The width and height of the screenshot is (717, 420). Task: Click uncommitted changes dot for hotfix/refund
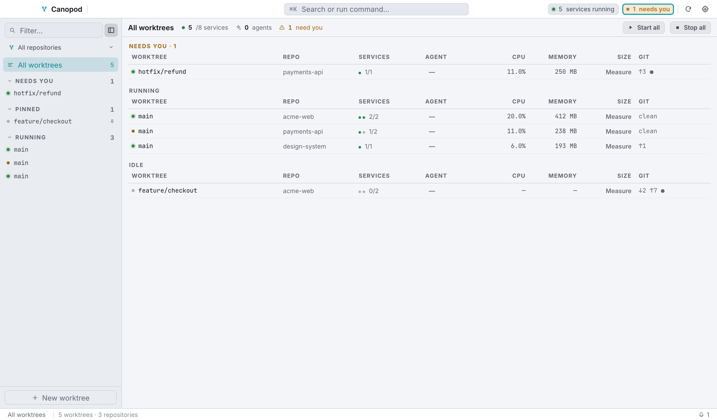(651, 72)
